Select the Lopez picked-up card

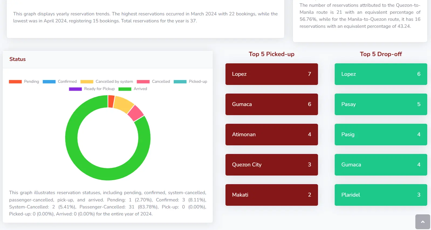pos(271,74)
